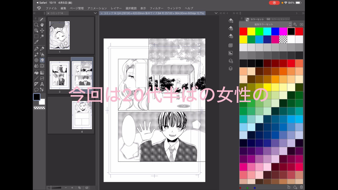Click the import color set material icon
This screenshot has height=190, width=338.
click(301, 24)
